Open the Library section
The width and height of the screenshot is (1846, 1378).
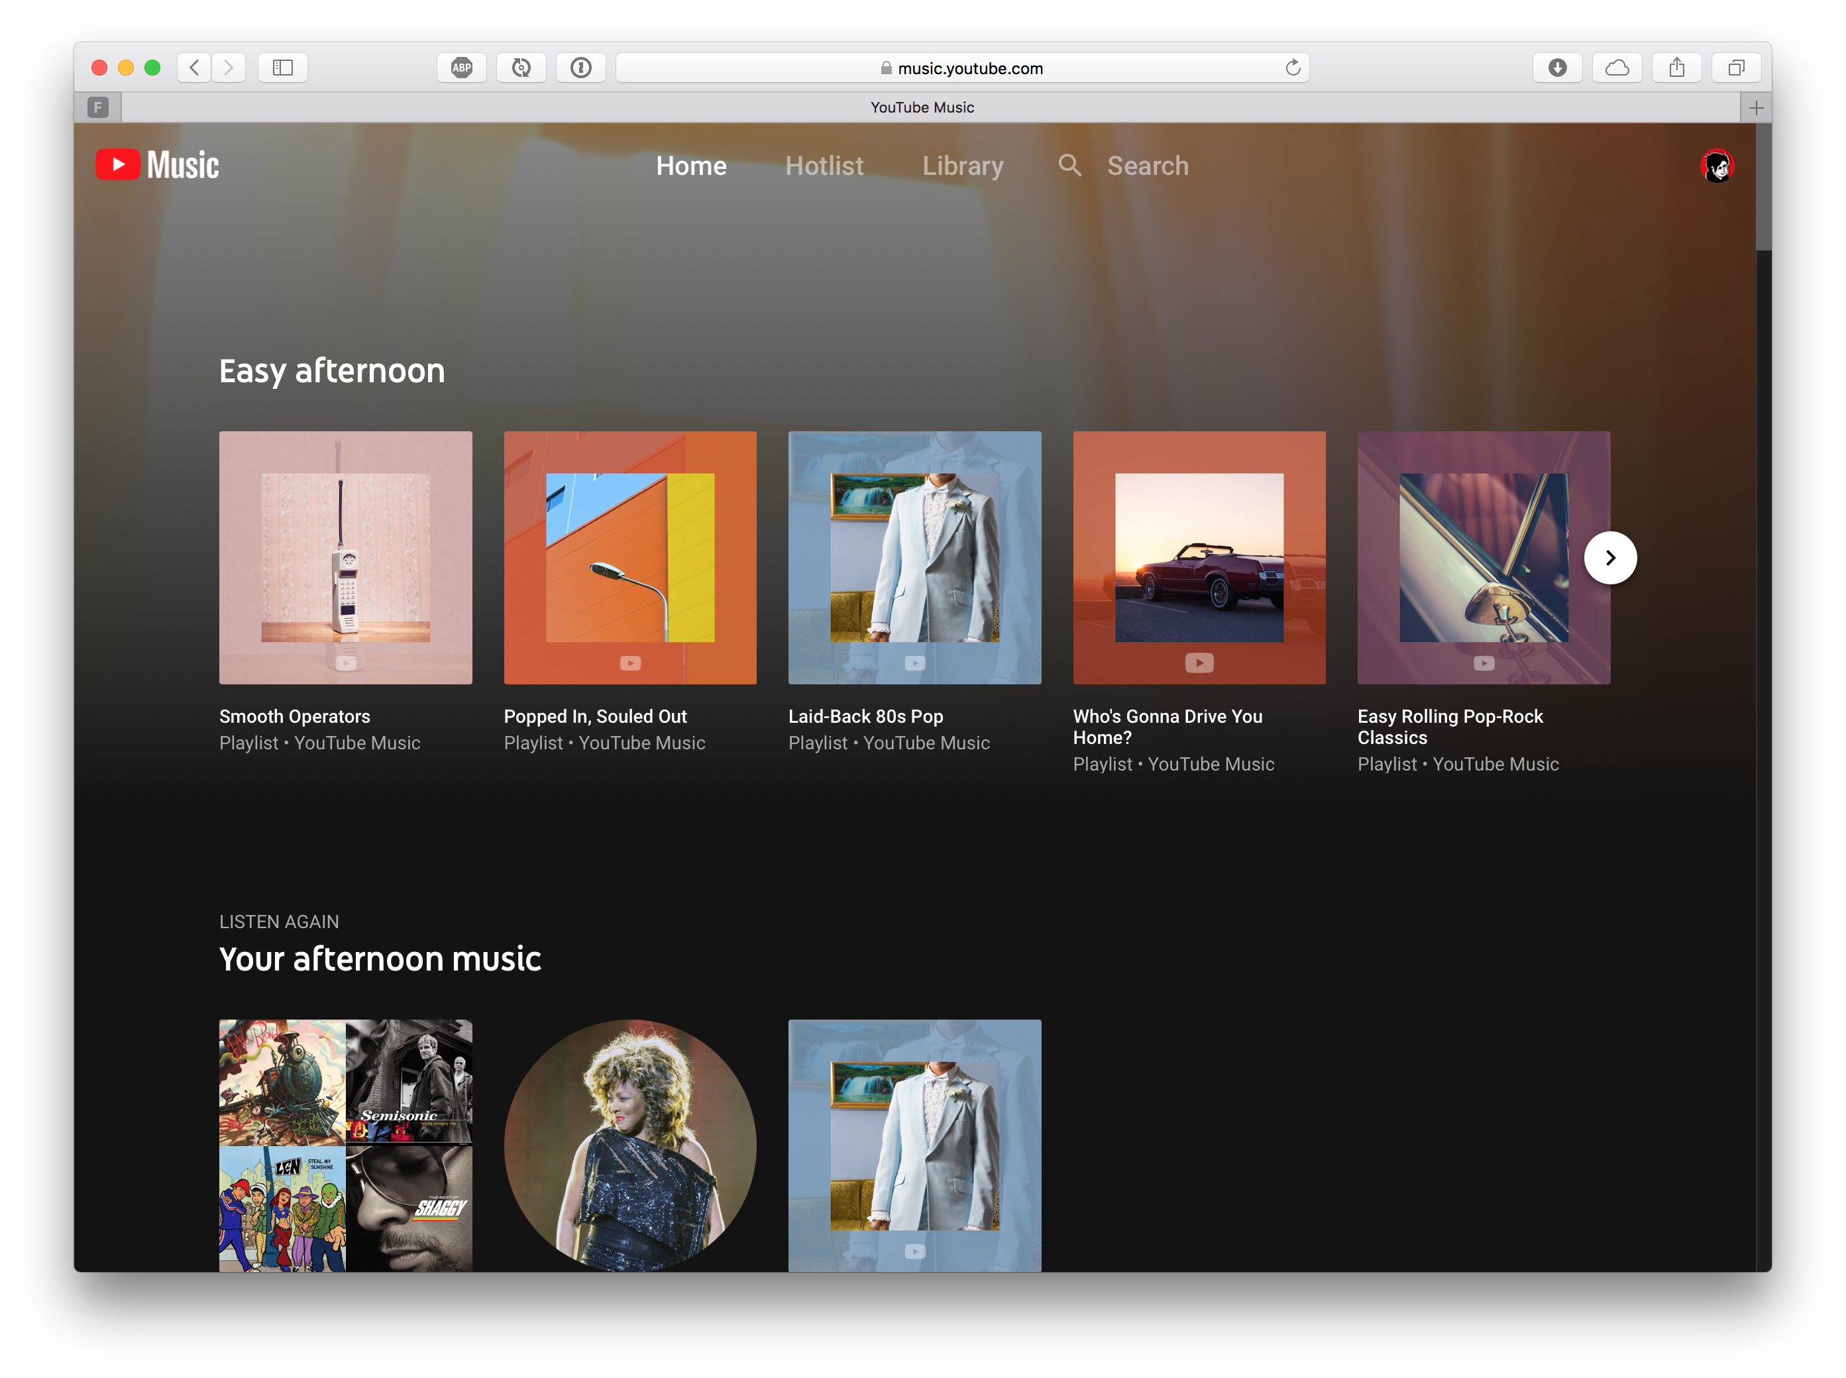click(x=963, y=165)
